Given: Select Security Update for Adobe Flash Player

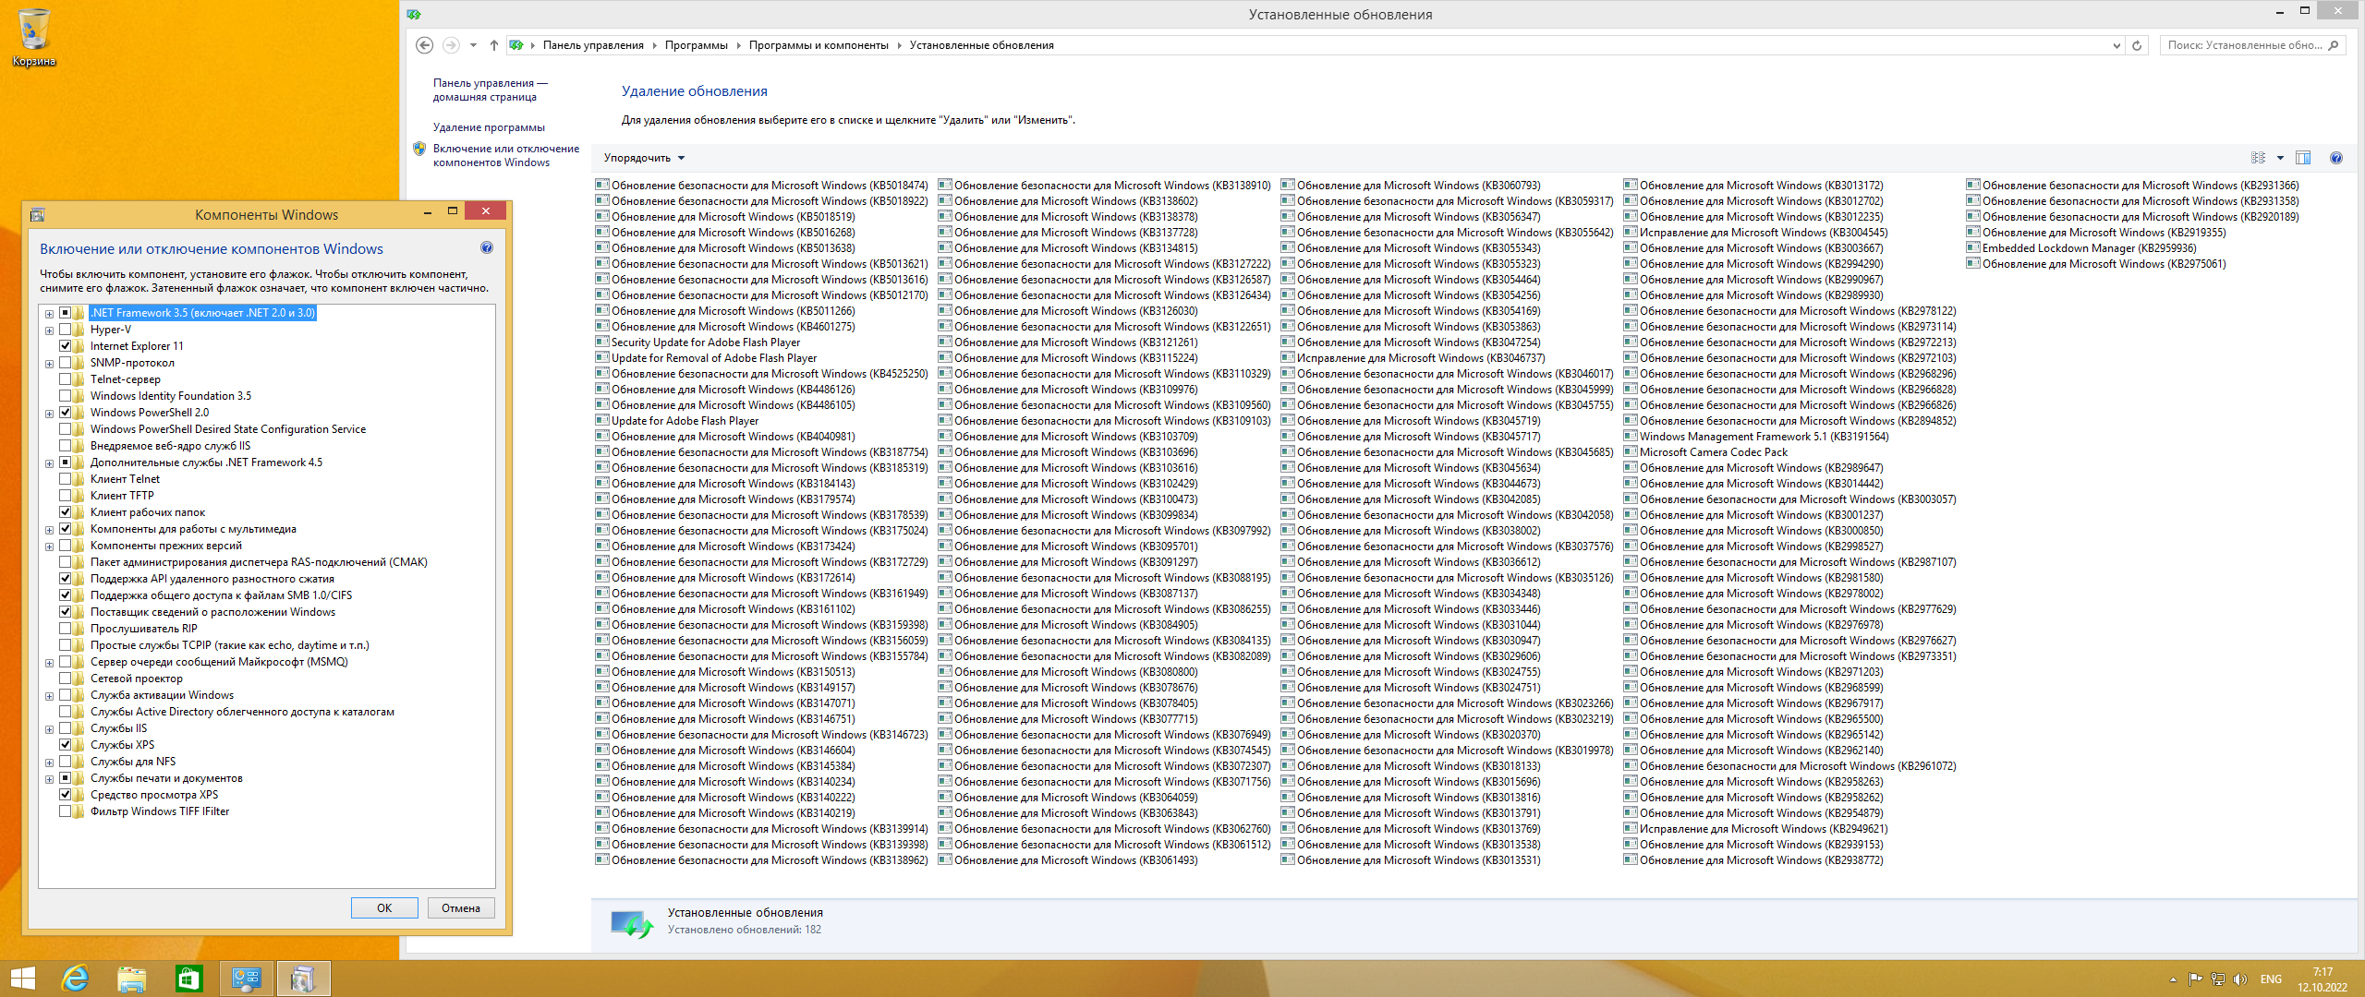Looking at the screenshot, I should tap(697, 342).
